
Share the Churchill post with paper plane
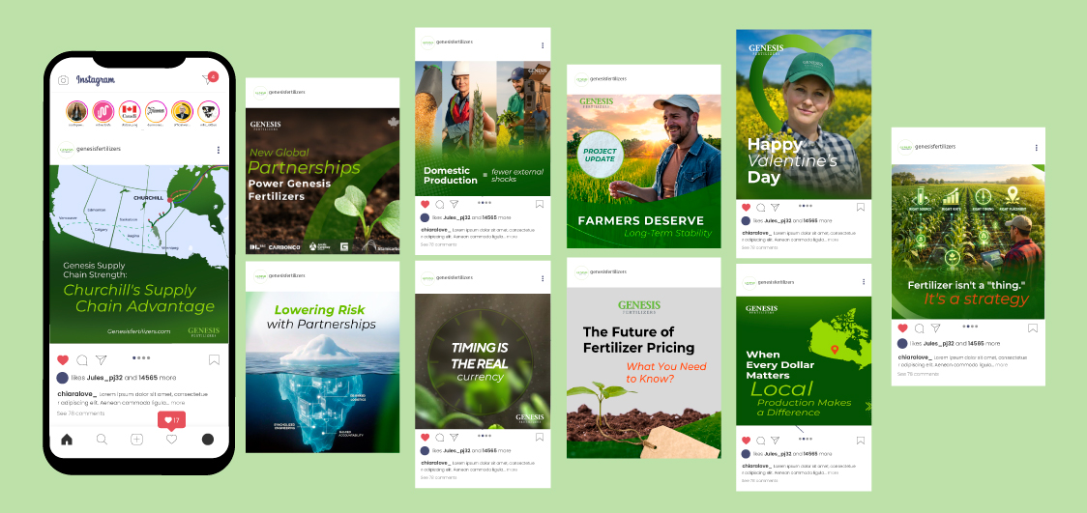pyautogui.click(x=102, y=360)
